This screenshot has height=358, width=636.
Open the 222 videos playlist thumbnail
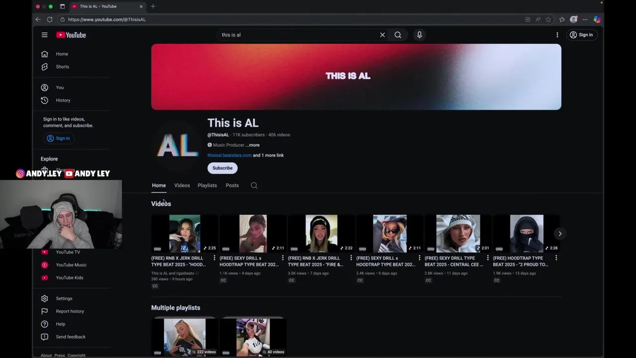tap(185, 337)
